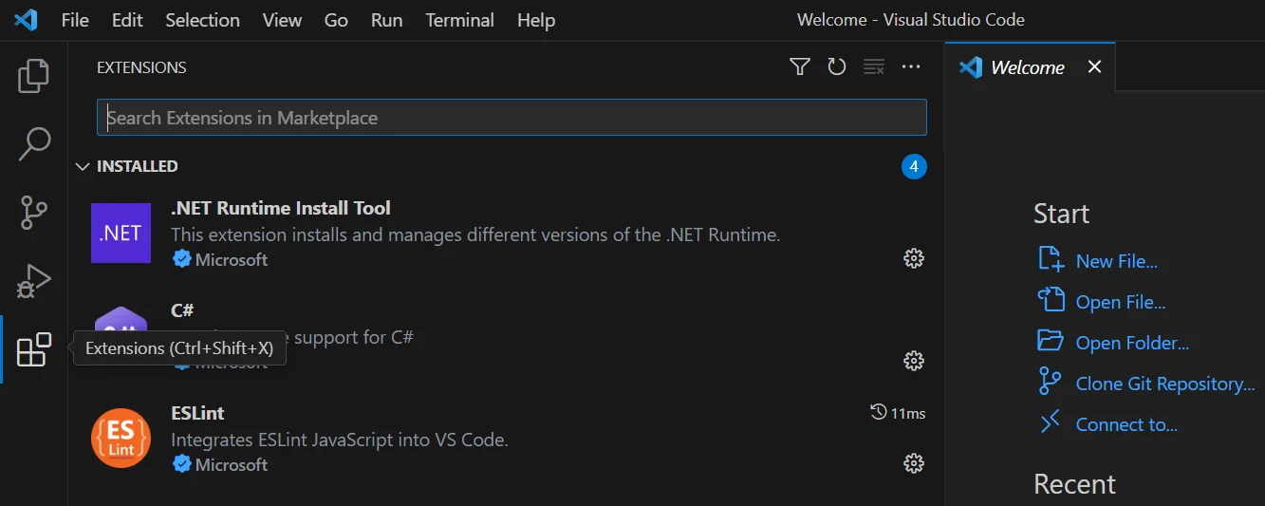Open the Explorer view in activity bar
1265x506 pixels.
[x=34, y=76]
